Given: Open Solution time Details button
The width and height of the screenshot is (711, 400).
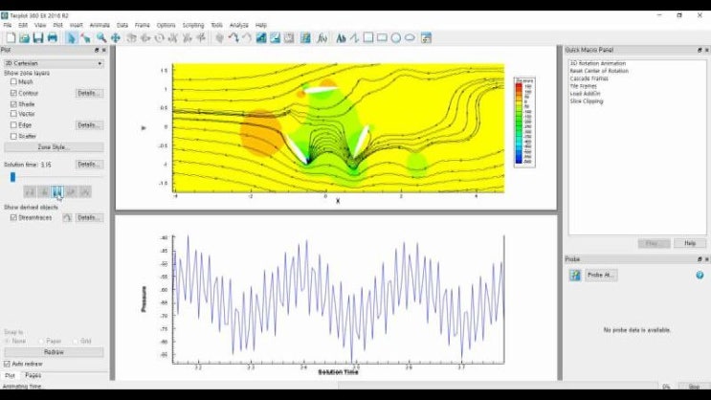Looking at the screenshot, I should pyautogui.click(x=89, y=165).
